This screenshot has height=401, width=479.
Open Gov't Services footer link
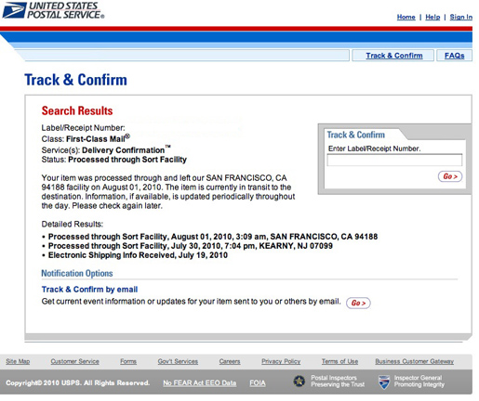click(x=178, y=361)
